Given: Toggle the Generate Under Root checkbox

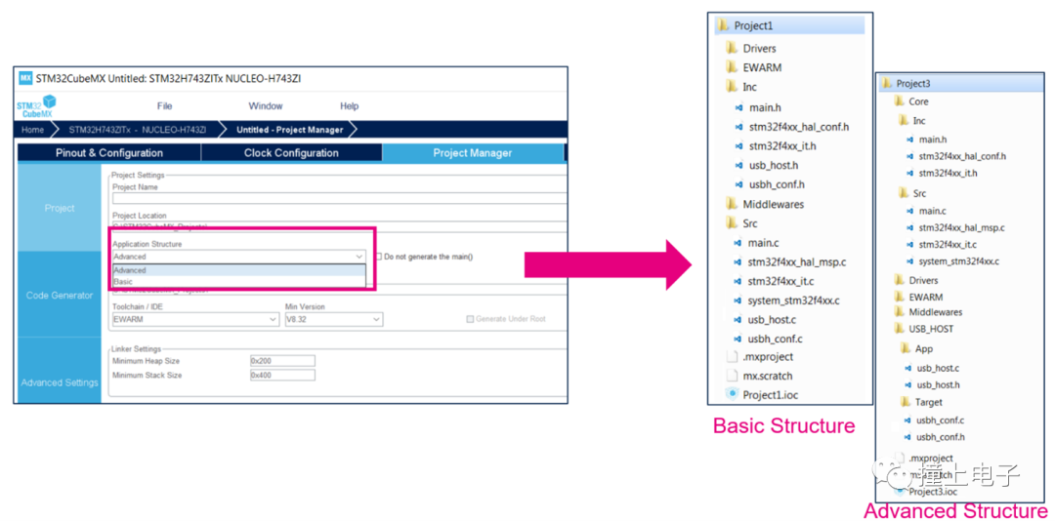Looking at the screenshot, I should pyautogui.click(x=470, y=319).
